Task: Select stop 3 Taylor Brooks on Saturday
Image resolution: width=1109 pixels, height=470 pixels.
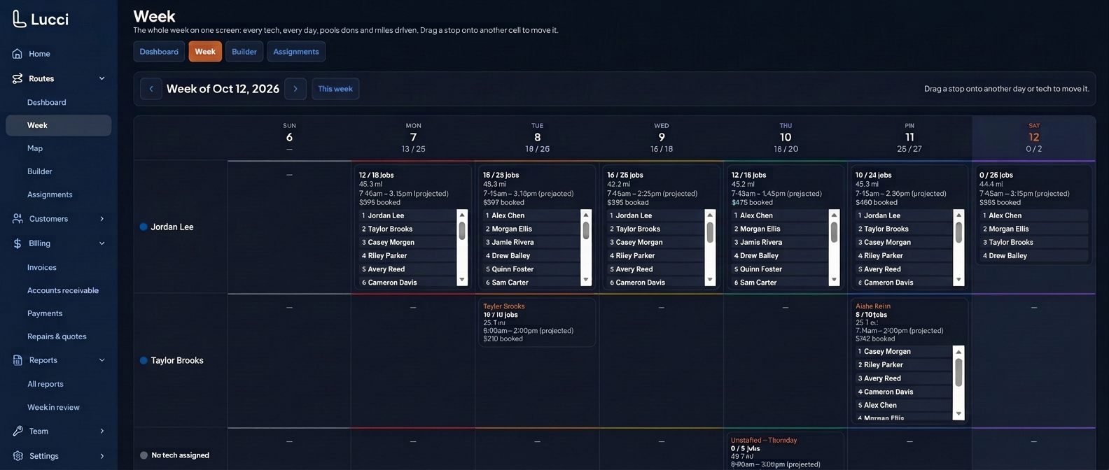Action: pyautogui.click(x=1034, y=243)
